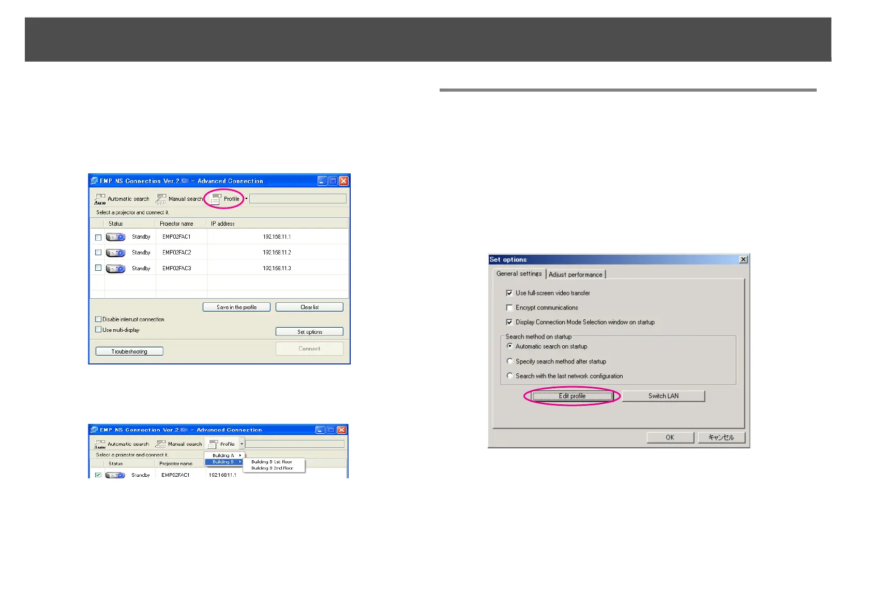Click Save in the profile button
871x616 pixels.
tap(236, 307)
